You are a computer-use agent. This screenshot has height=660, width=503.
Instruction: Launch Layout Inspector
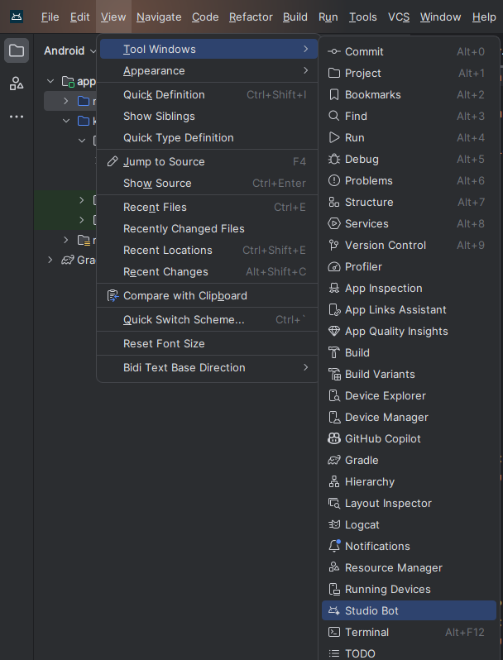(x=409, y=503)
